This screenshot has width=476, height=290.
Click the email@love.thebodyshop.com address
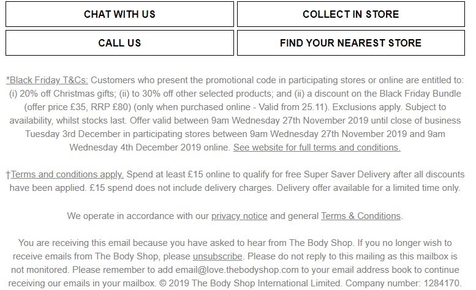click(x=237, y=270)
